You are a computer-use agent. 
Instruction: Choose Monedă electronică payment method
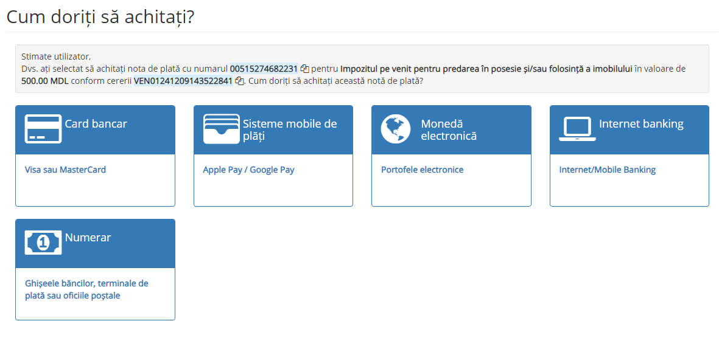click(449, 130)
